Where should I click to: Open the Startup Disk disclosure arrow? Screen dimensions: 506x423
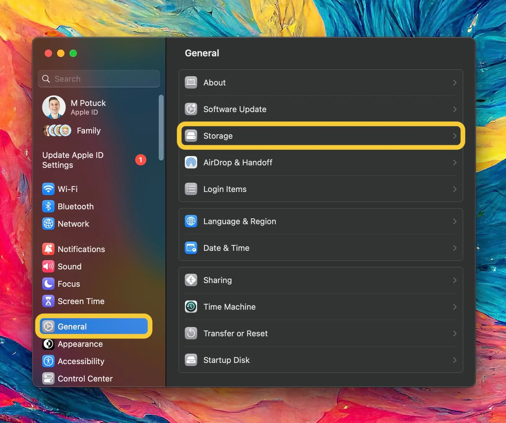pos(455,360)
